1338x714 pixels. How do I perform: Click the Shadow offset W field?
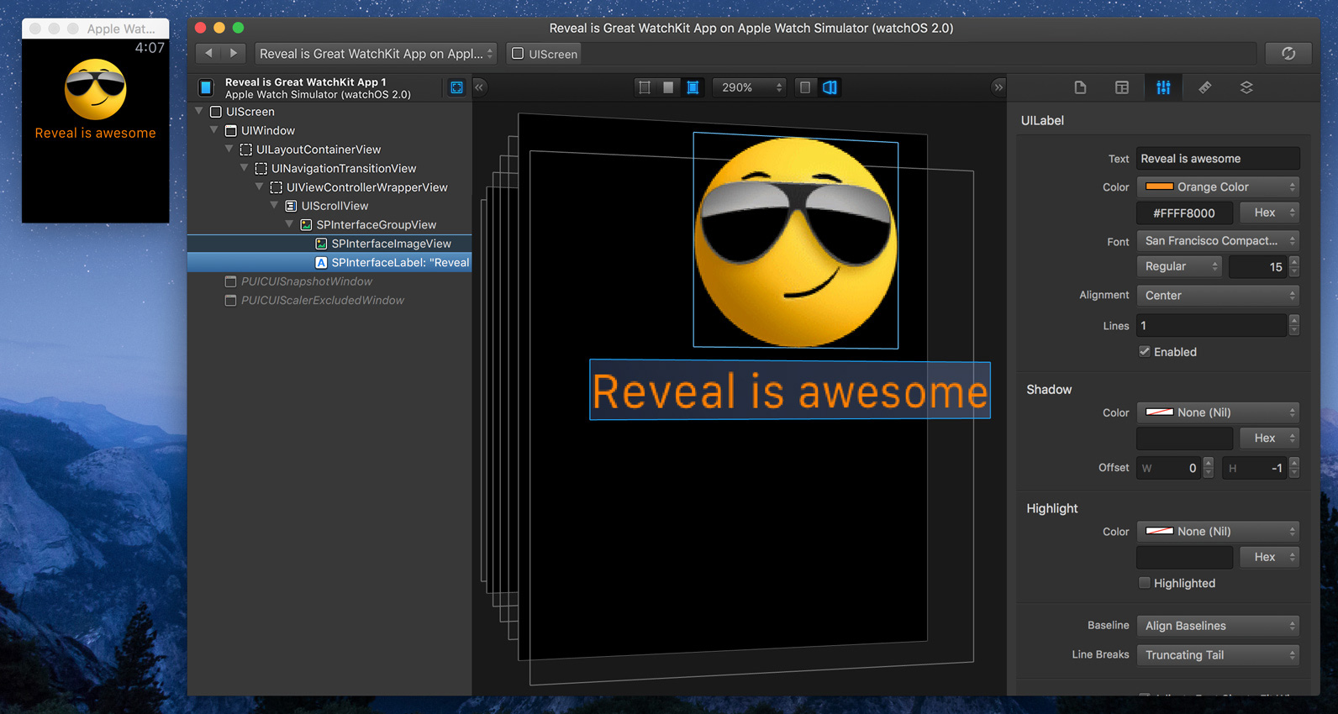pyautogui.click(x=1168, y=468)
